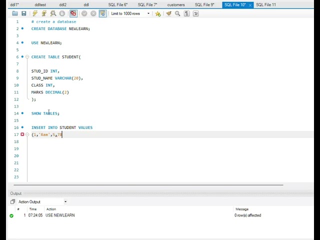320x240 pixels.
Task: Switch to the ddl2 tab
Action: click(x=62, y=4)
